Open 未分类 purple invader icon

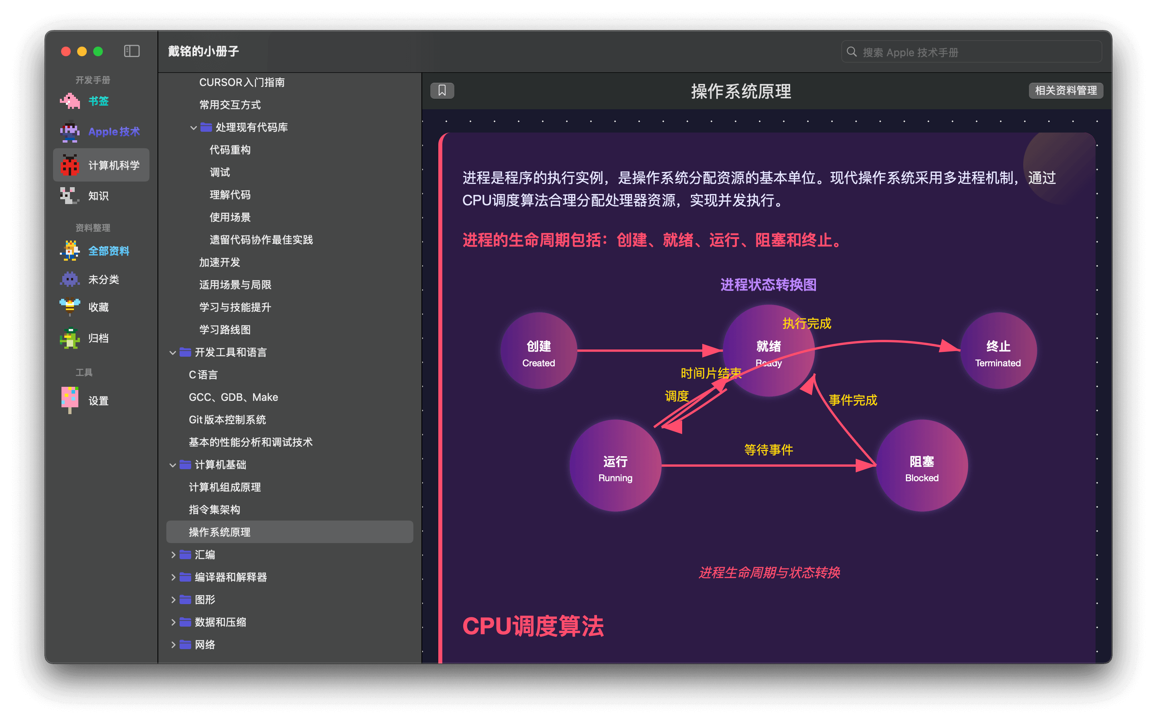pos(70,279)
